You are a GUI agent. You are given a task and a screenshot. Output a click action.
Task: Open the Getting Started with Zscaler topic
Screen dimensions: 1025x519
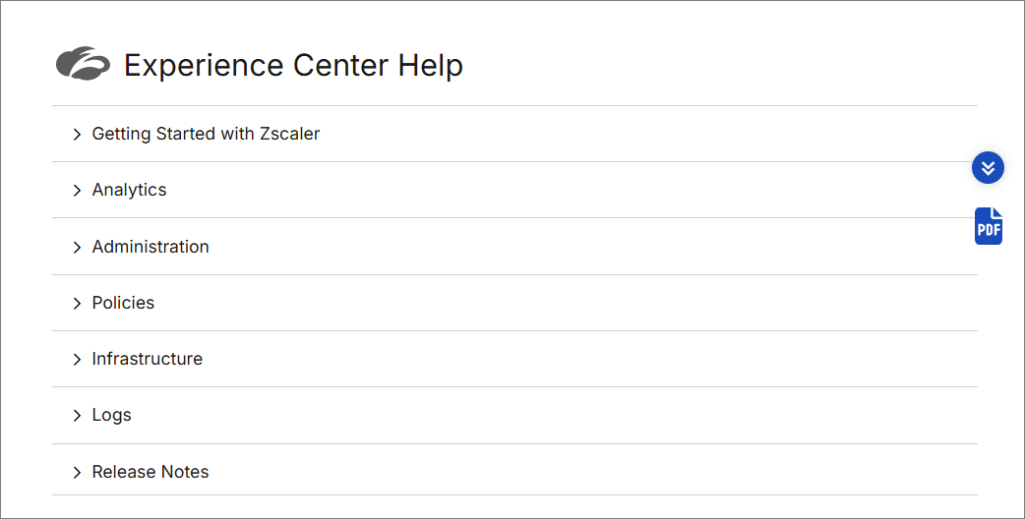pos(206,134)
